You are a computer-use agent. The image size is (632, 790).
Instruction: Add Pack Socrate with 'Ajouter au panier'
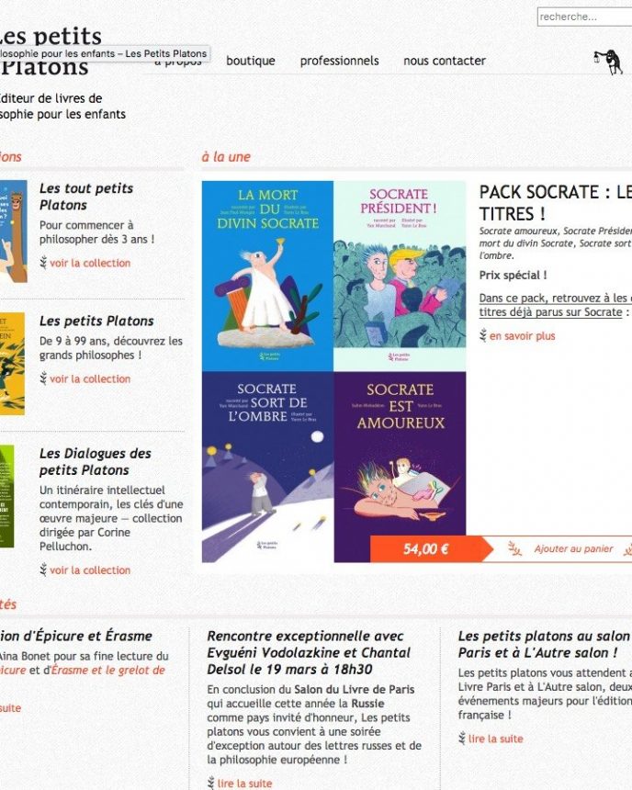(573, 548)
